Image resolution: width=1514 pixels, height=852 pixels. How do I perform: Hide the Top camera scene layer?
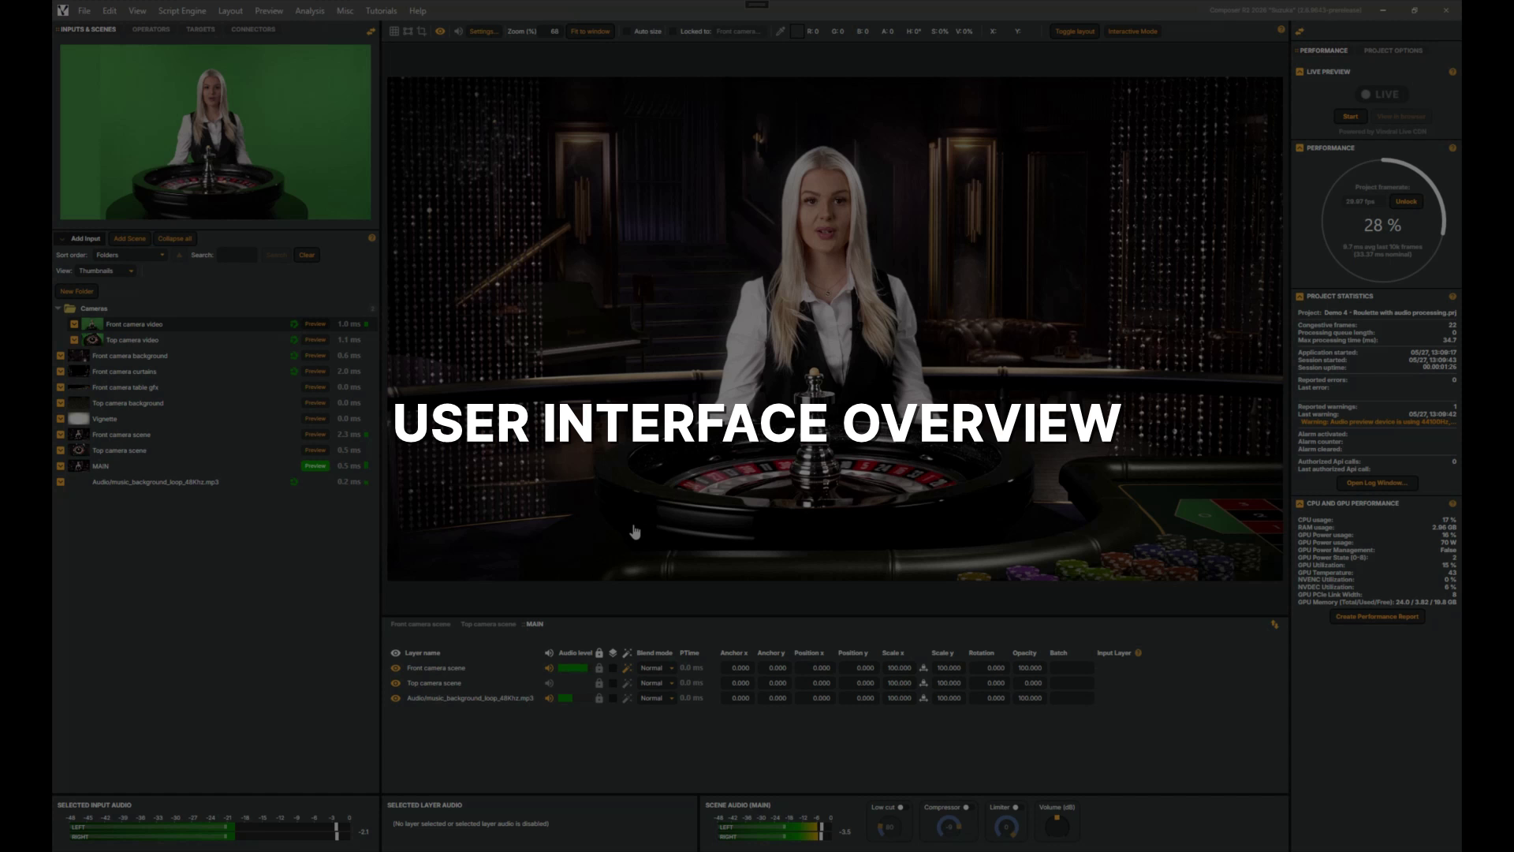(395, 683)
